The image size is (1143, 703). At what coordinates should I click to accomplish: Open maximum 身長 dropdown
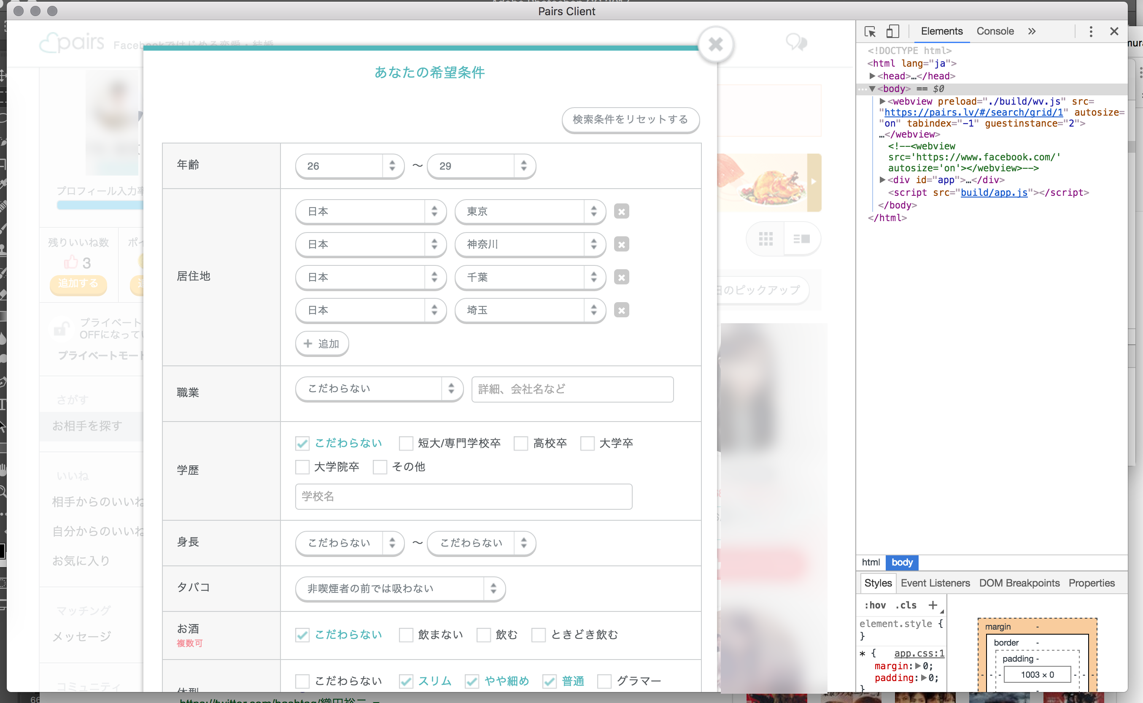click(x=481, y=543)
